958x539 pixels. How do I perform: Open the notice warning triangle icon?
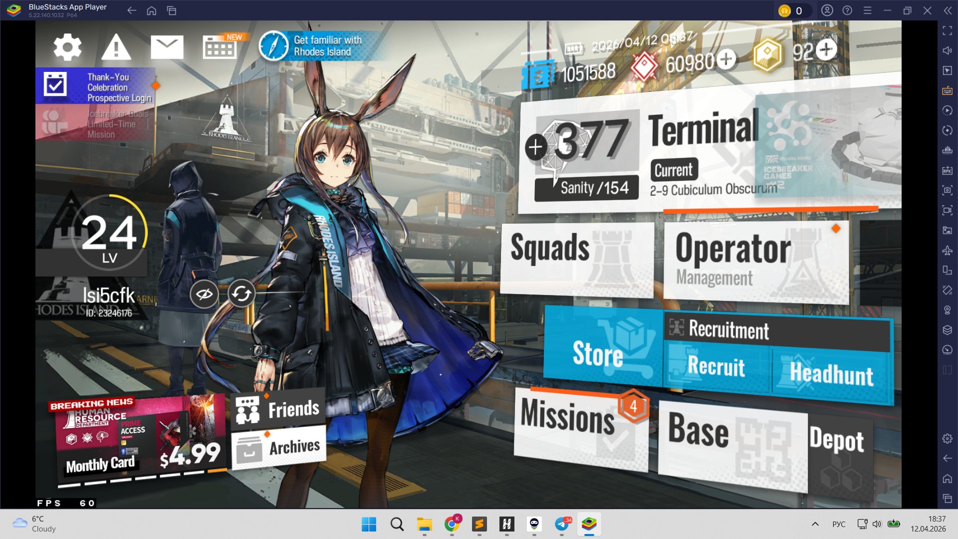tap(116, 47)
